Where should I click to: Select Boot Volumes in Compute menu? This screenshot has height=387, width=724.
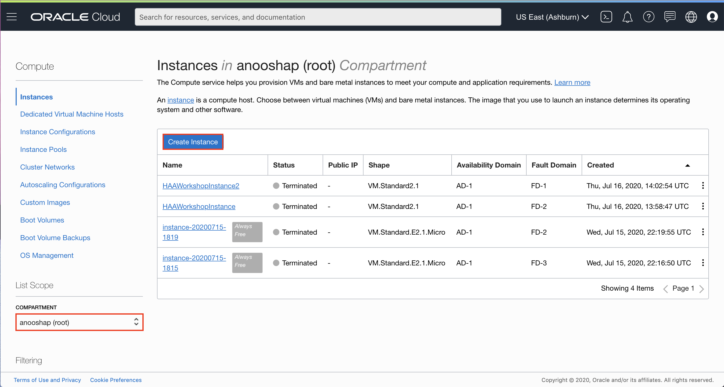(x=42, y=220)
